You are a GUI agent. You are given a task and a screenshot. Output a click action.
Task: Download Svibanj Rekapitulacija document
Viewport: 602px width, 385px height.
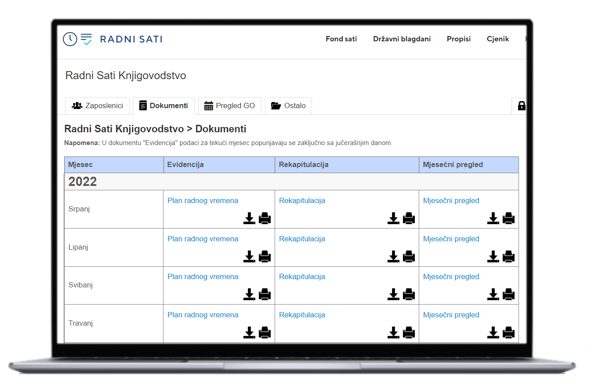393,294
